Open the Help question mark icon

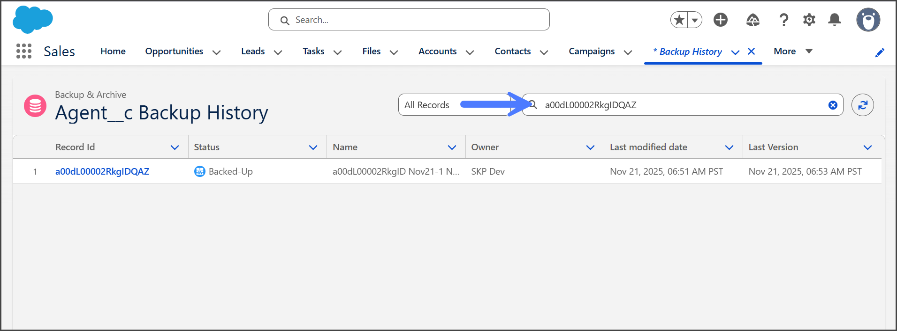click(x=783, y=20)
